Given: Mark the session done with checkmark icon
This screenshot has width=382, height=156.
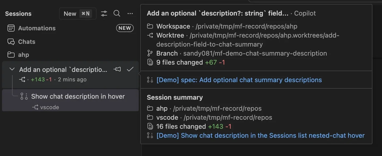Looking at the screenshot, I should click(130, 69).
